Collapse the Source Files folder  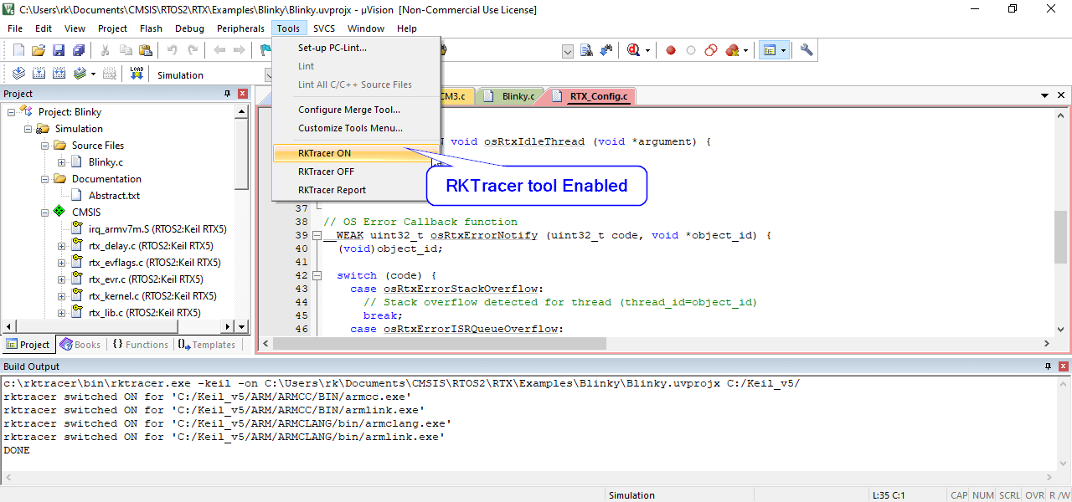[44, 145]
